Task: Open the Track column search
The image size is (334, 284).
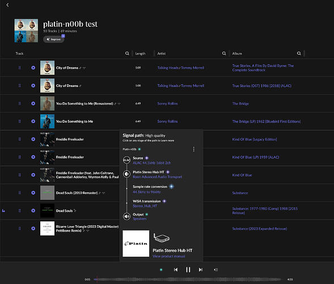Action: [x=127, y=53]
